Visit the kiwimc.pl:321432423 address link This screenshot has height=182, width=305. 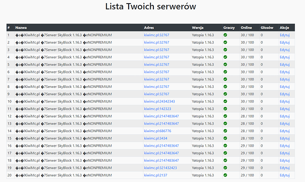click(160, 167)
